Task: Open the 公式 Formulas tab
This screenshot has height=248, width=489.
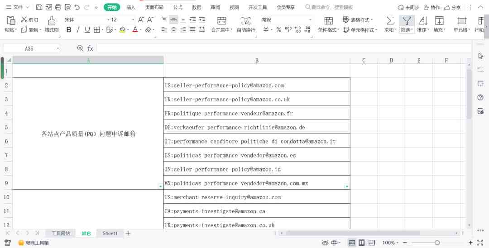Action: point(178,7)
